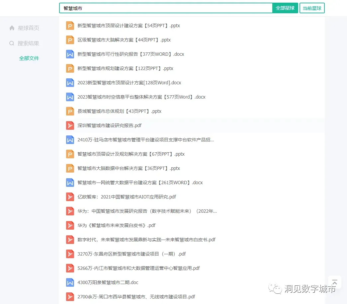Click PPT icon for 新型智慧城市规划建设方案

[70, 68]
